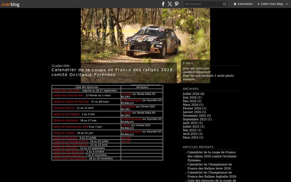291x182 pixels.
Task: Select date text 28 au 29 novembre
Action: [x=101, y=159]
